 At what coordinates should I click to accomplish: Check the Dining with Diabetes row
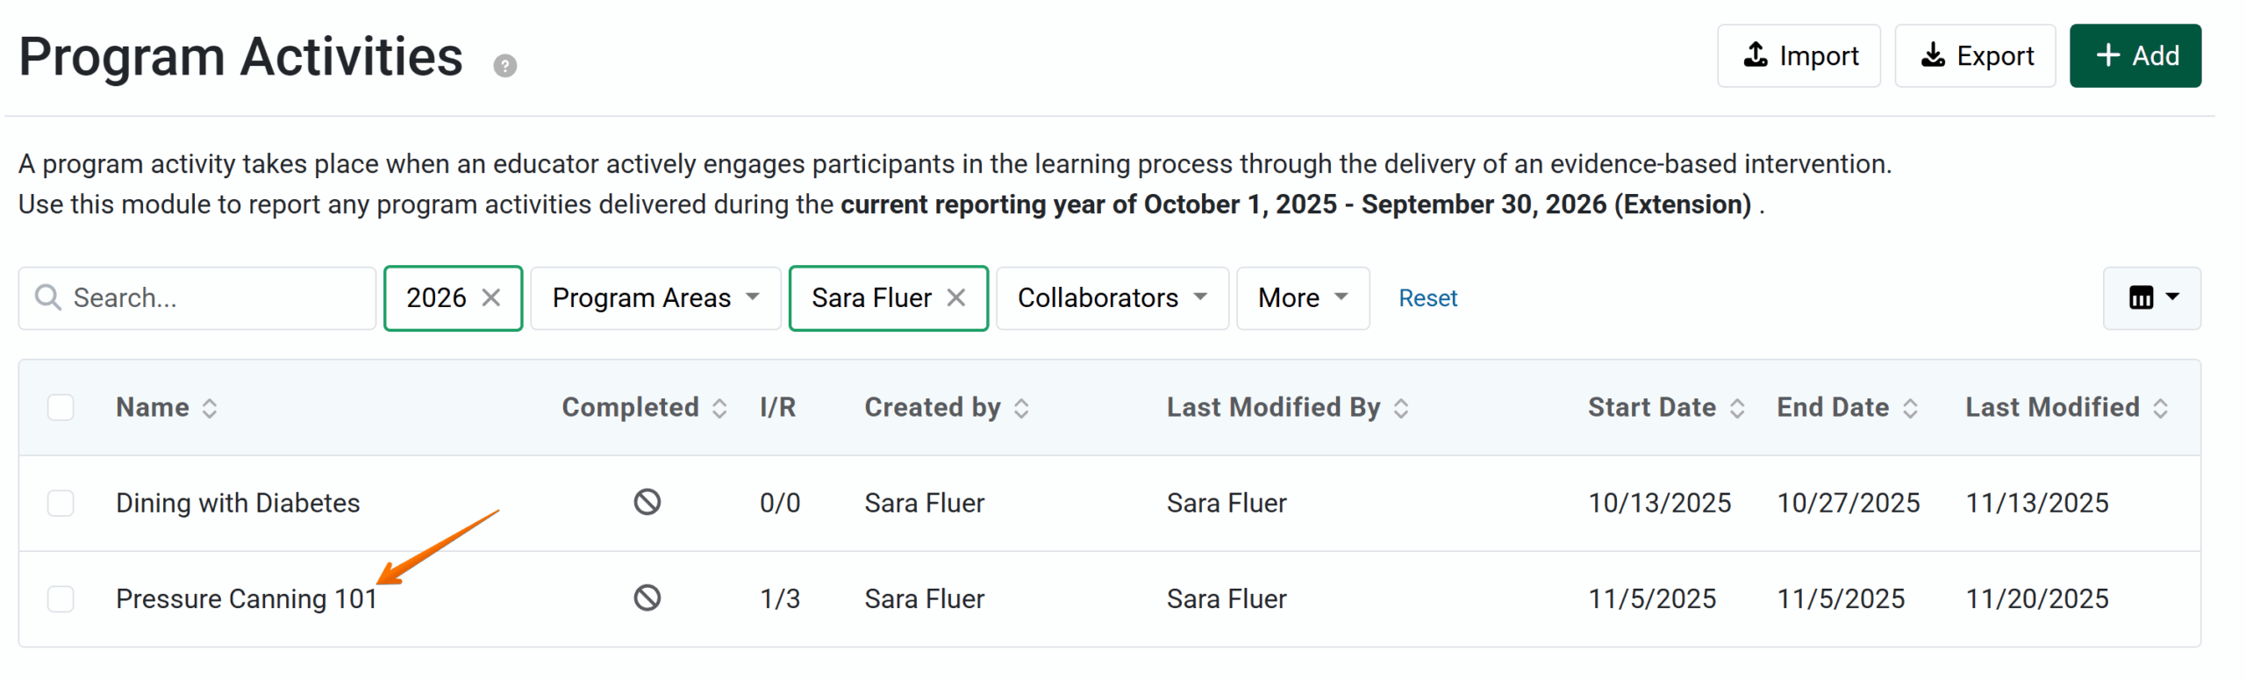click(x=61, y=504)
